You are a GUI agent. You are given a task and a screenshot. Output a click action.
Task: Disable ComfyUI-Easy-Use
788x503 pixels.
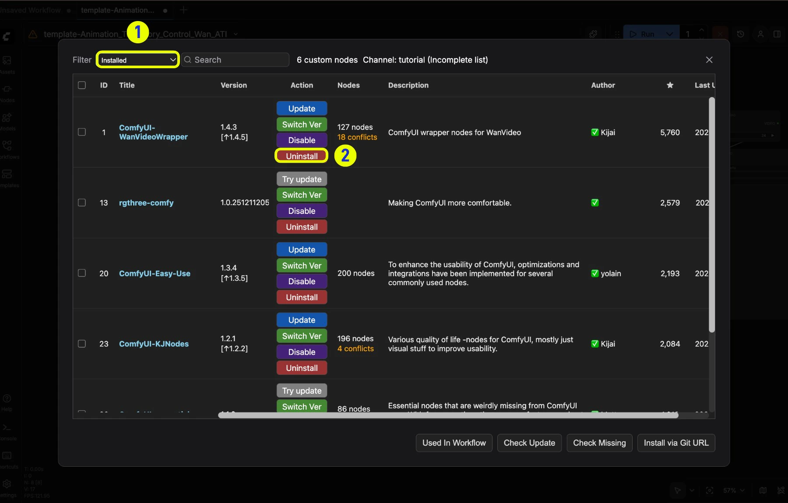click(x=302, y=281)
